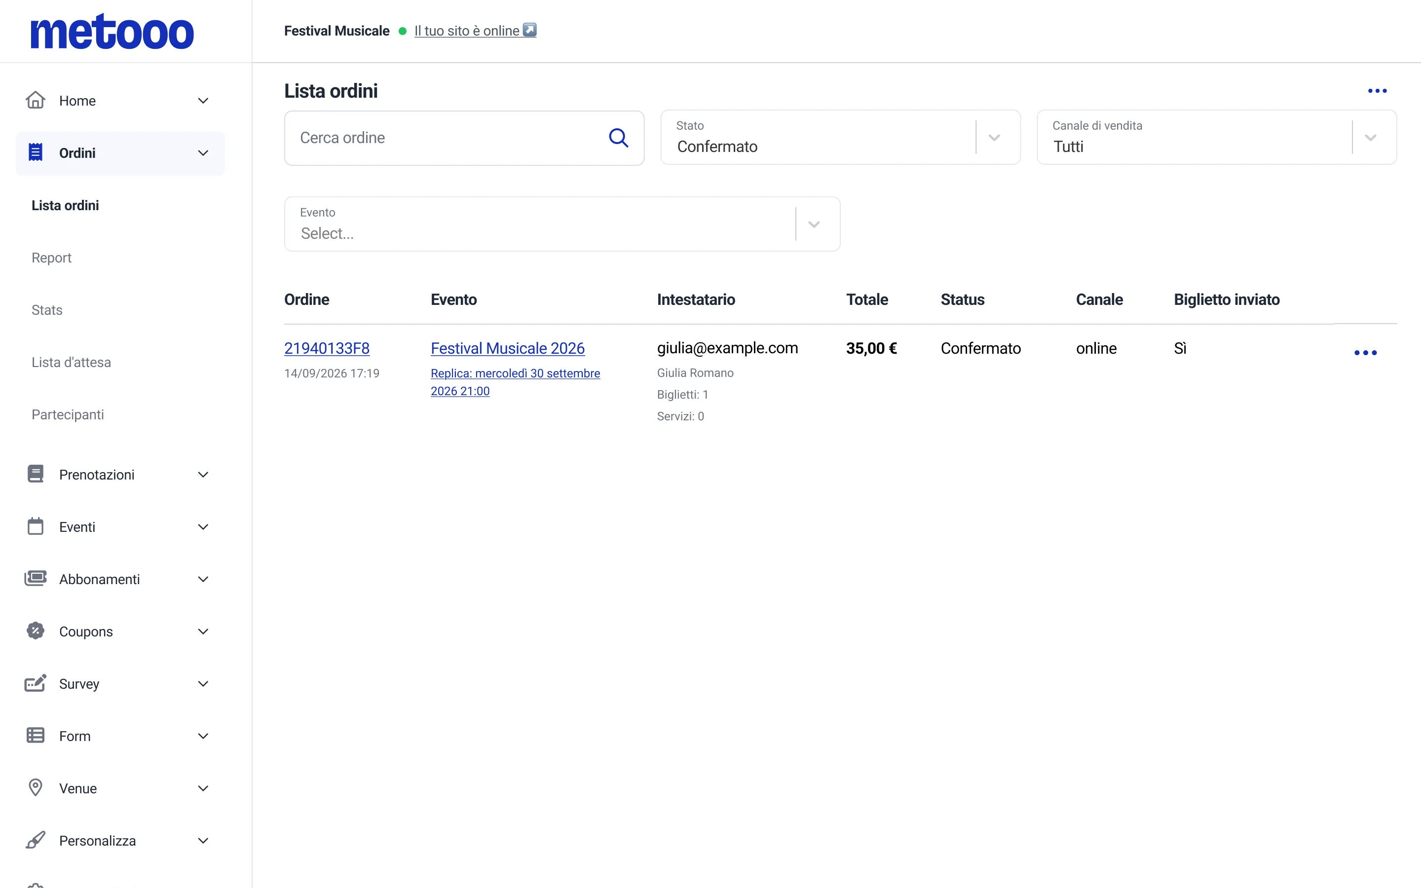
Task: Expand the Abbonamenti chevron
Action: pyautogui.click(x=203, y=579)
